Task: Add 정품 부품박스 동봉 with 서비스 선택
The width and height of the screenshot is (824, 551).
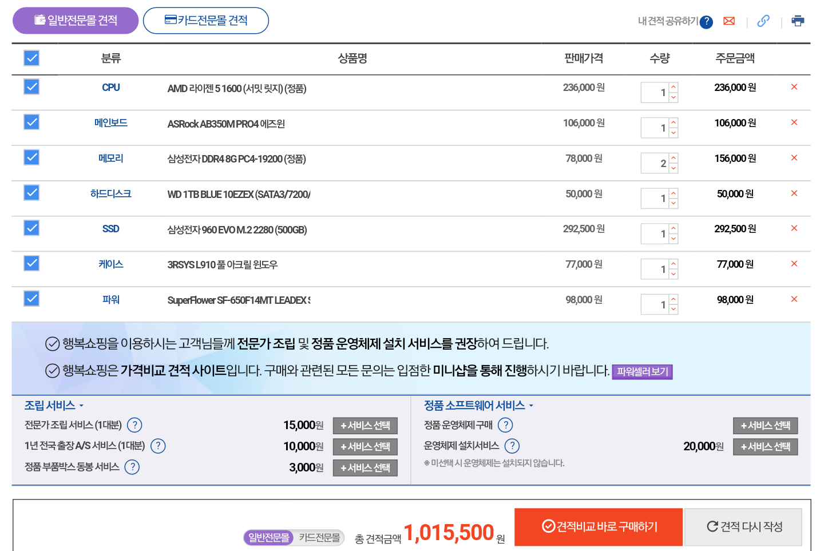Action: click(365, 468)
